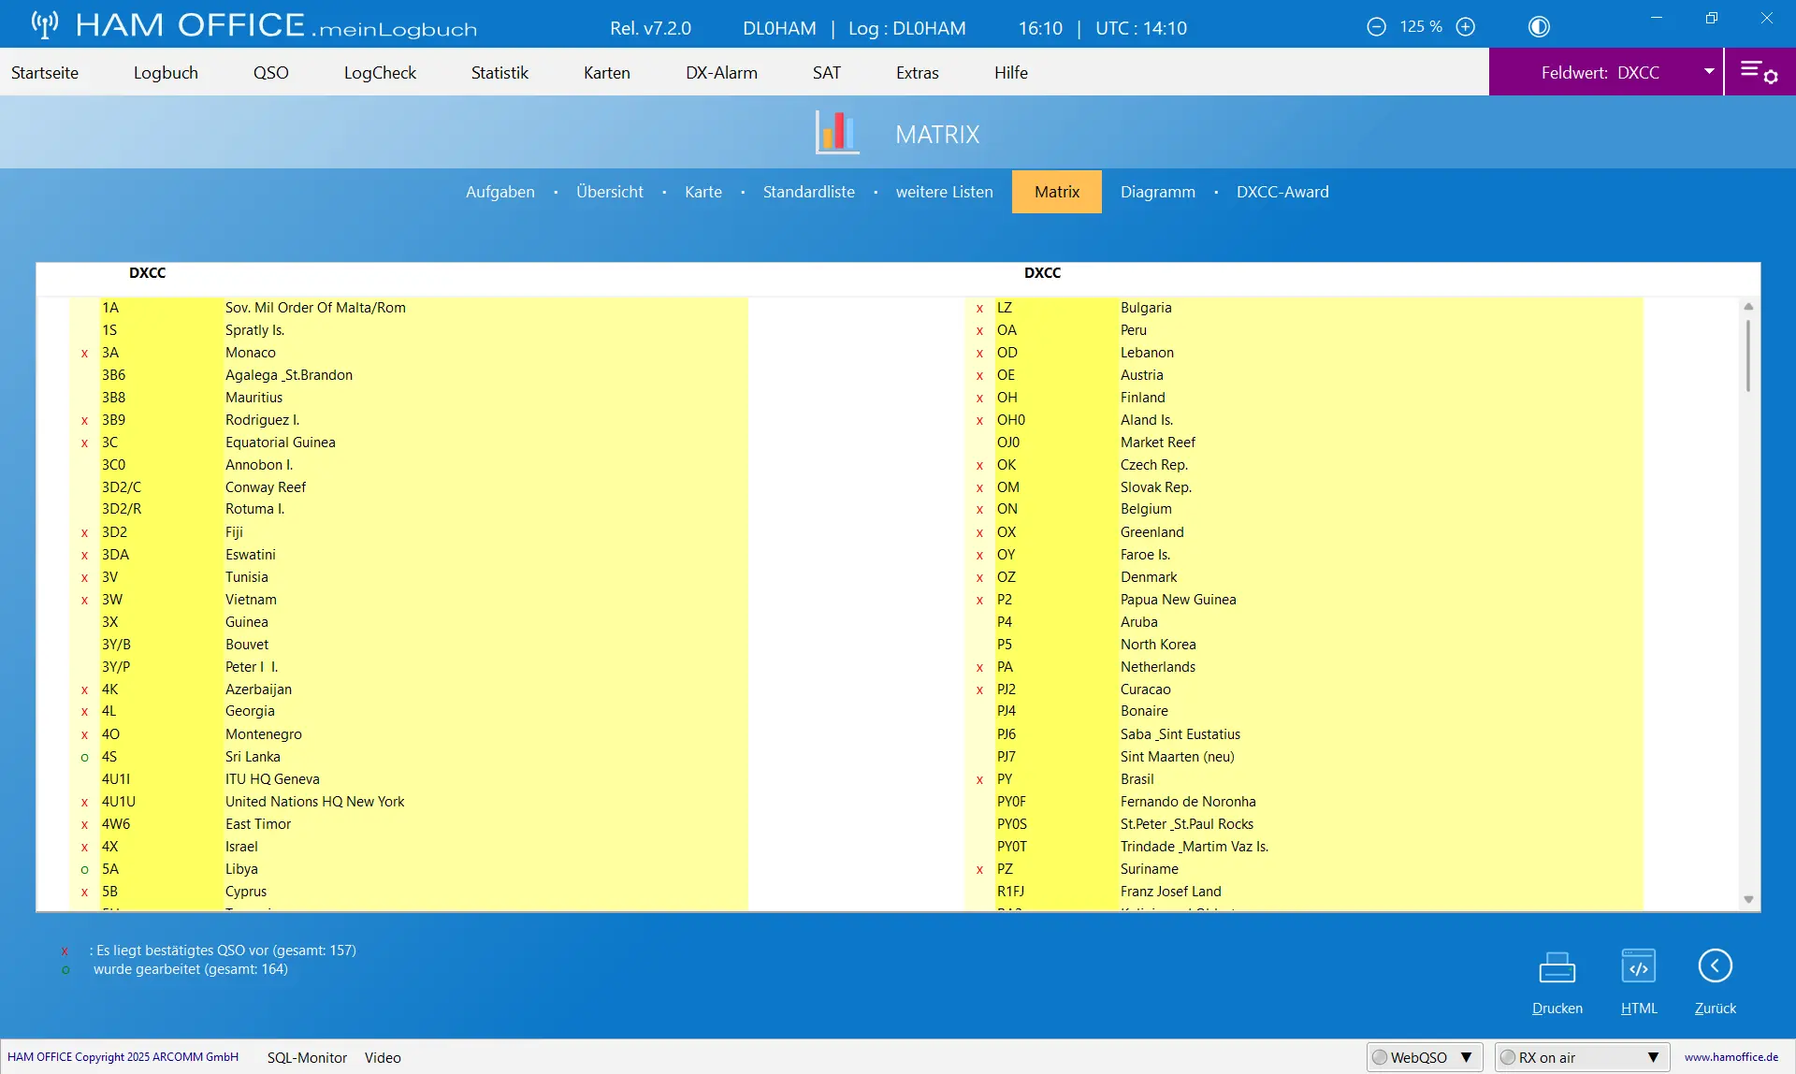
Task: Click the Matrix bar chart icon
Action: pyautogui.click(x=836, y=132)
